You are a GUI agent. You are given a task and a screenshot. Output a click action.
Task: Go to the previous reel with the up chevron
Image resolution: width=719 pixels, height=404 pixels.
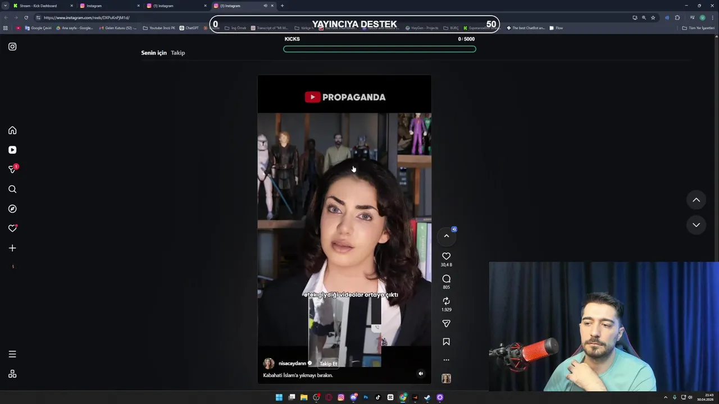tap(696, 200)
